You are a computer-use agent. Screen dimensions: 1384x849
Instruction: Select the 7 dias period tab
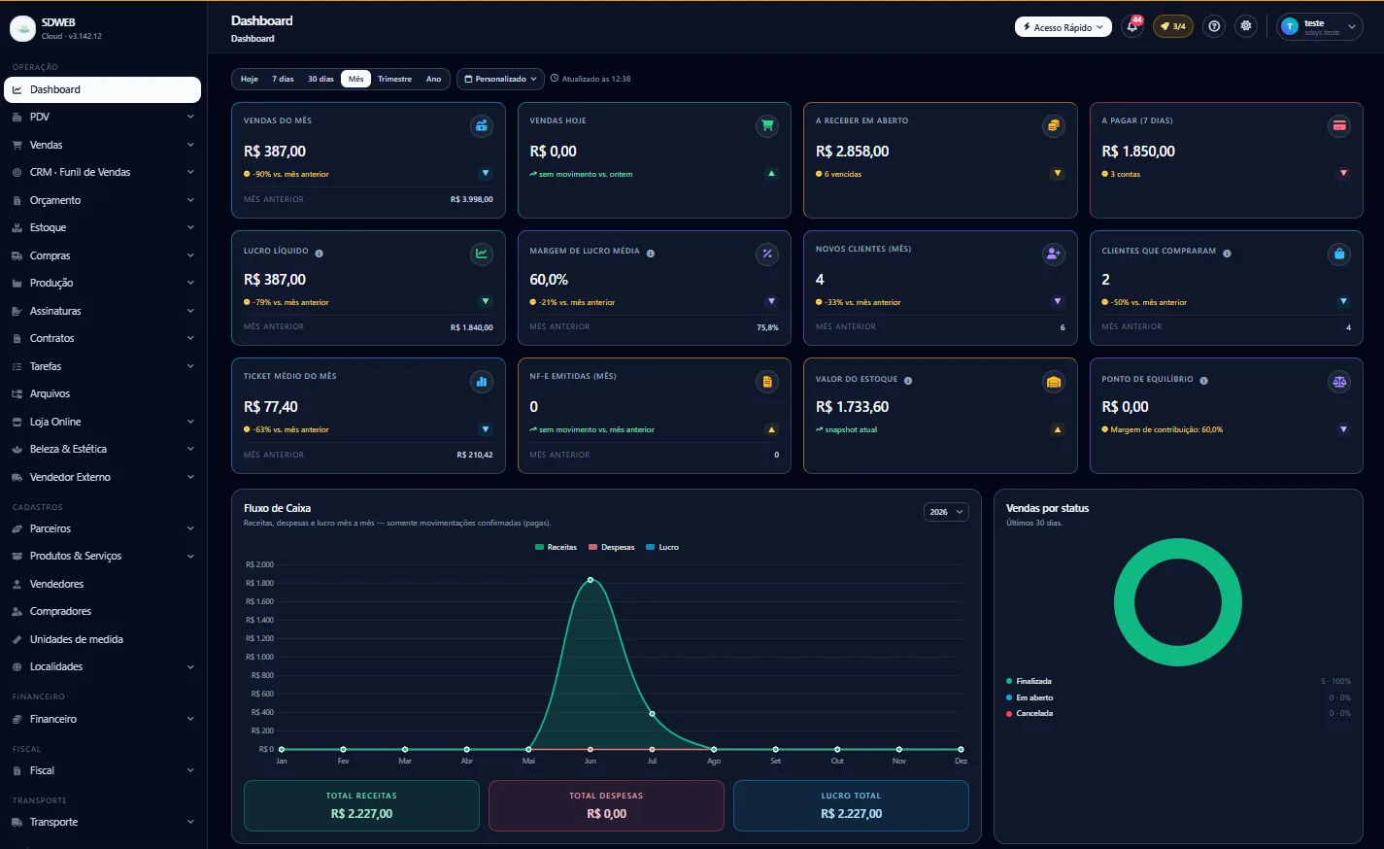tap(283, 79)
